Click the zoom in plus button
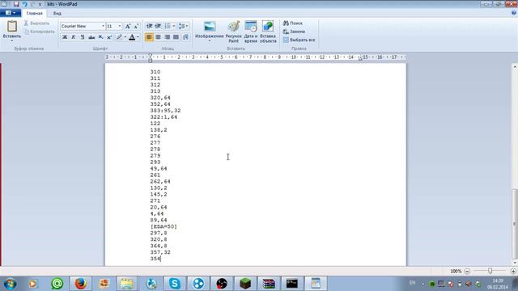Viewport: 518px width, 291px height. click(x=513, y=271)
